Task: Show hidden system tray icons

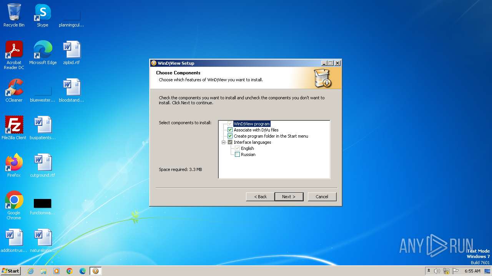Action: click(x=429, y=271)
